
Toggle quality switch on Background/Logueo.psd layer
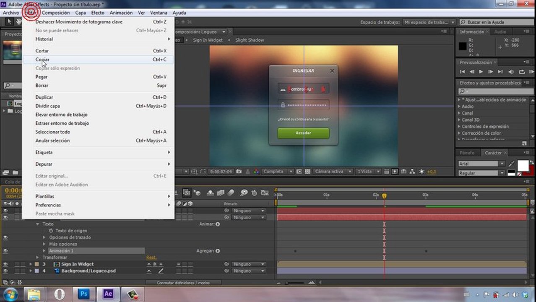161,271
